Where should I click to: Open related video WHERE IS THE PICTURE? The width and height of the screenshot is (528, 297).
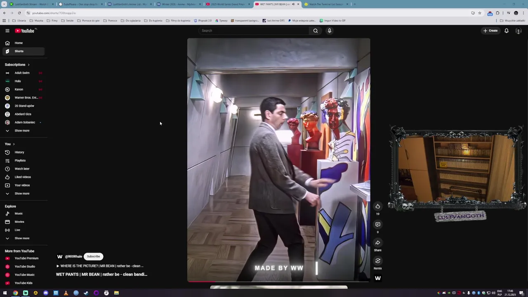(x=100, y=266)
